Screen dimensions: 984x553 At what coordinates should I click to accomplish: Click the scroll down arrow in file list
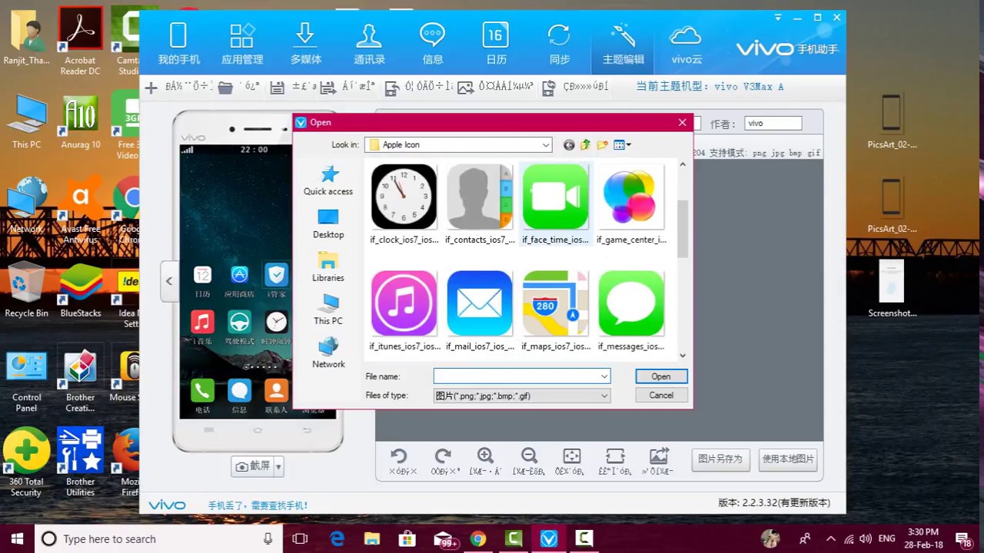pos(683,356)
